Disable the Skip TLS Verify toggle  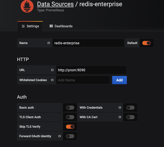70,127
